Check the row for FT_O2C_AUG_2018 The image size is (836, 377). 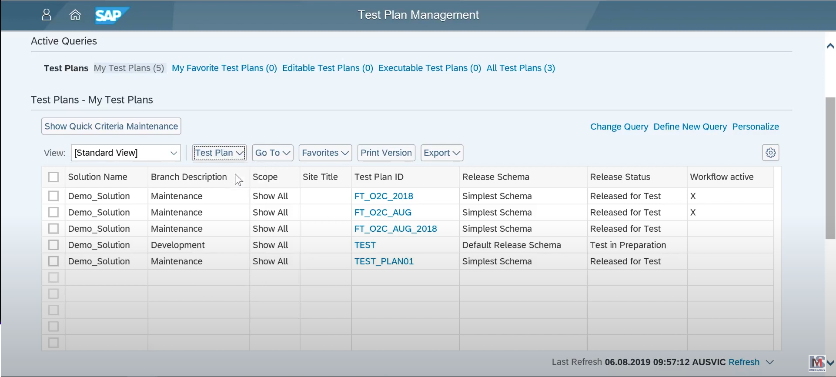click(54, 229)
